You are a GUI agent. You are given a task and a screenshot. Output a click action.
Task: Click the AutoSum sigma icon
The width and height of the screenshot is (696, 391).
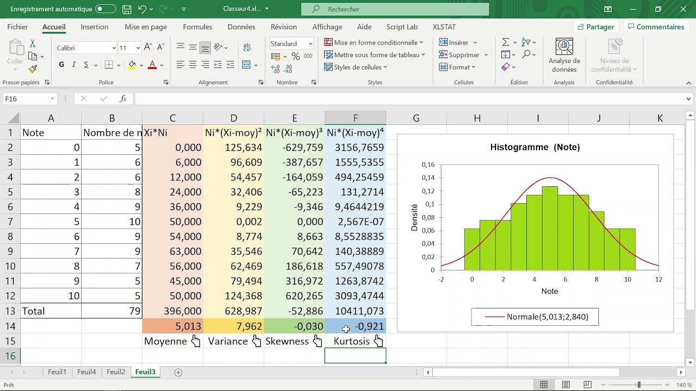click(x=506, y=42)
